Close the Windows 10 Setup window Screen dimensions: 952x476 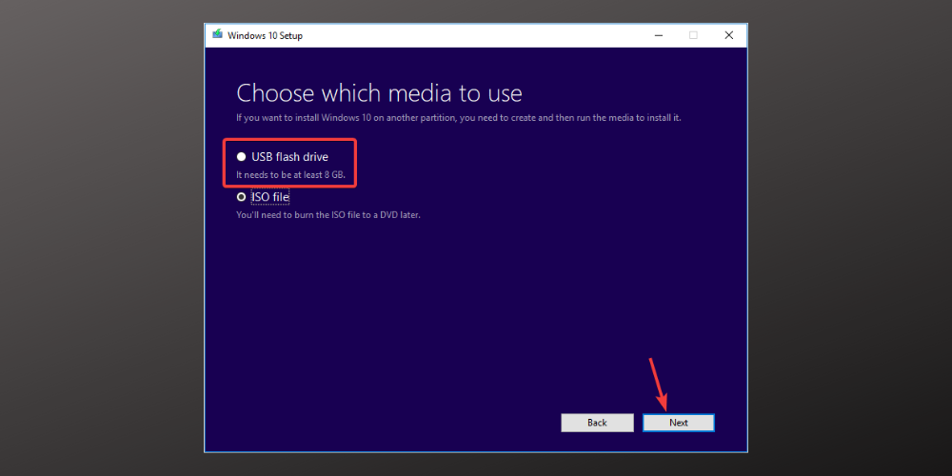pyautogui.click(x=728, y=35)
